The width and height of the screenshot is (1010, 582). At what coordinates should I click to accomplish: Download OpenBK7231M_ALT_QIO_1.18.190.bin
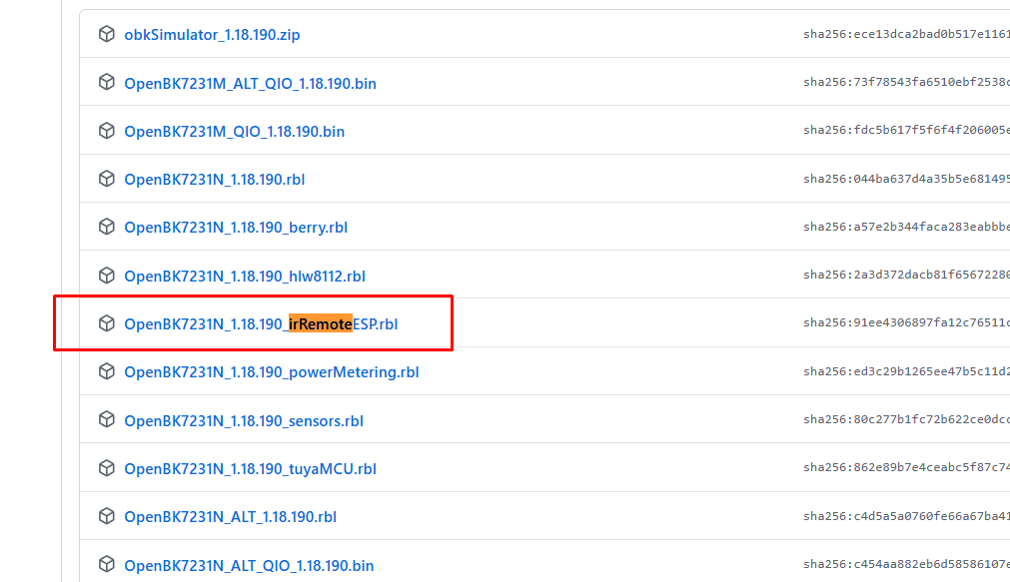pos(250,84)
